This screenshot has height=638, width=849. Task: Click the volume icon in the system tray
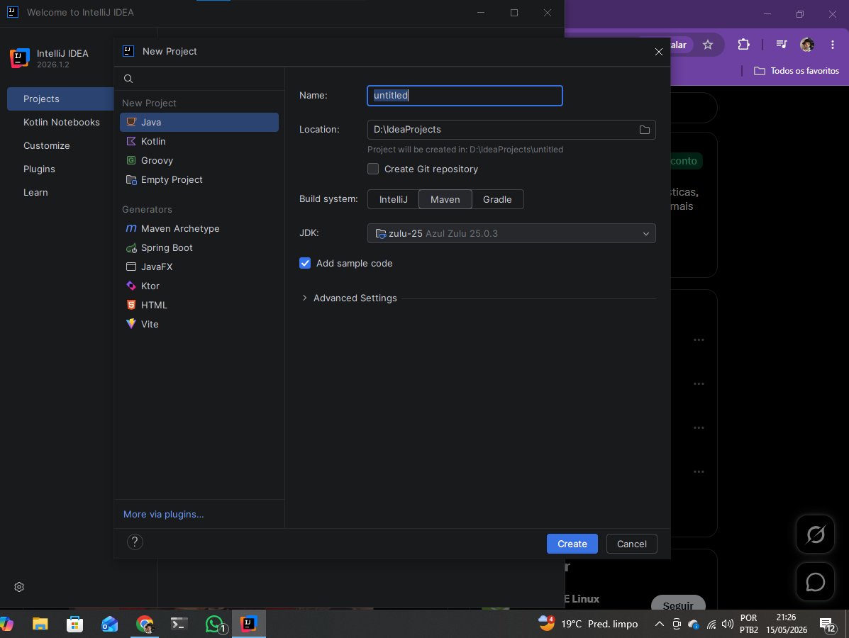[728, 624]
